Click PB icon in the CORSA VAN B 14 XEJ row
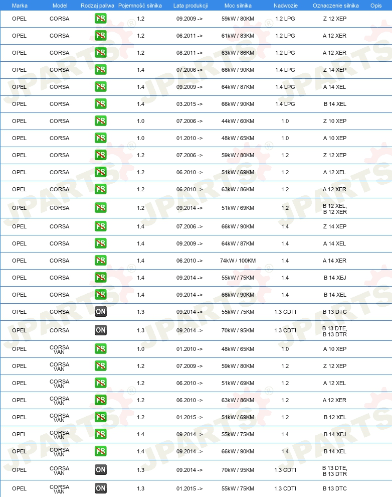The height and width of the screenshot is (497, 392). (x=101, y=435)
